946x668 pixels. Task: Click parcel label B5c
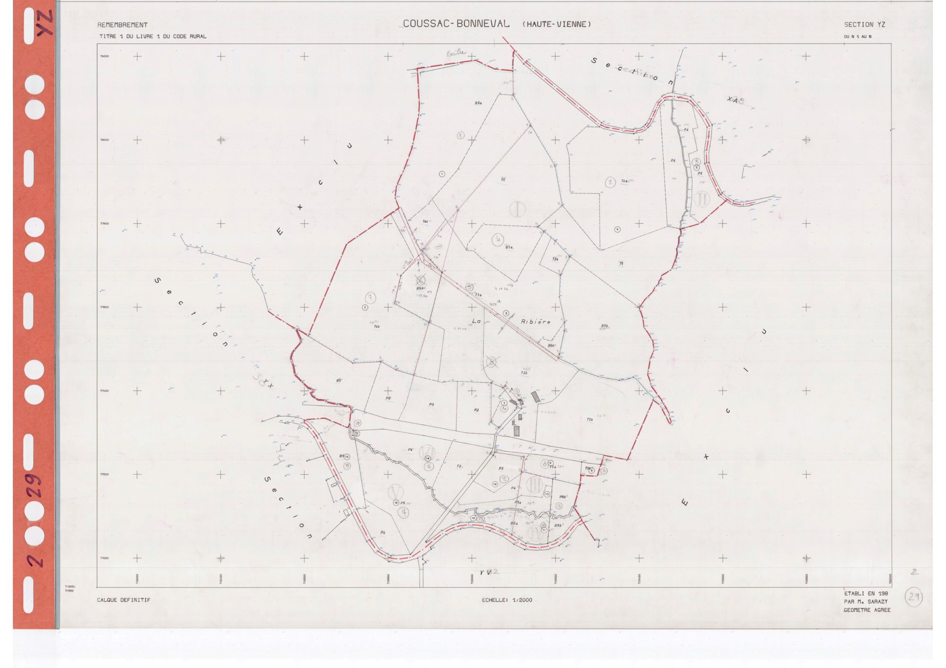pos(551,346)
